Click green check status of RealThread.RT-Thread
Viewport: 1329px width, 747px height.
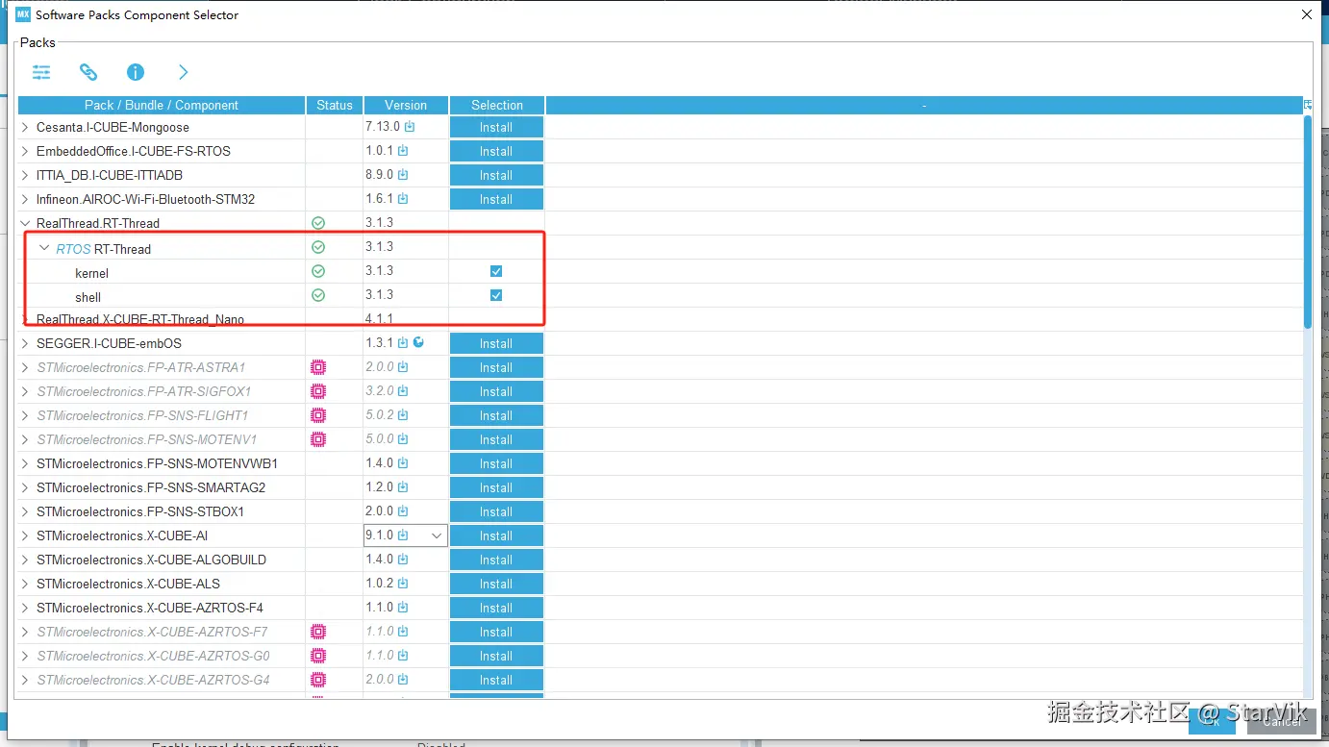(318, 223)
